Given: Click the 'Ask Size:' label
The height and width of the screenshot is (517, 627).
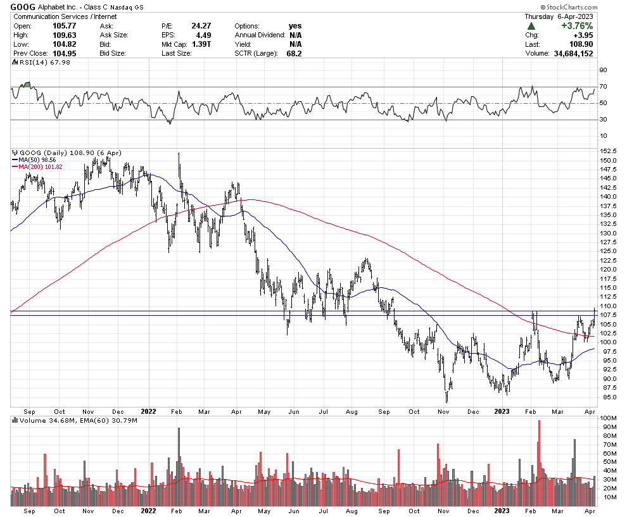Looking at the screenshot, I should tap(114, 35).
